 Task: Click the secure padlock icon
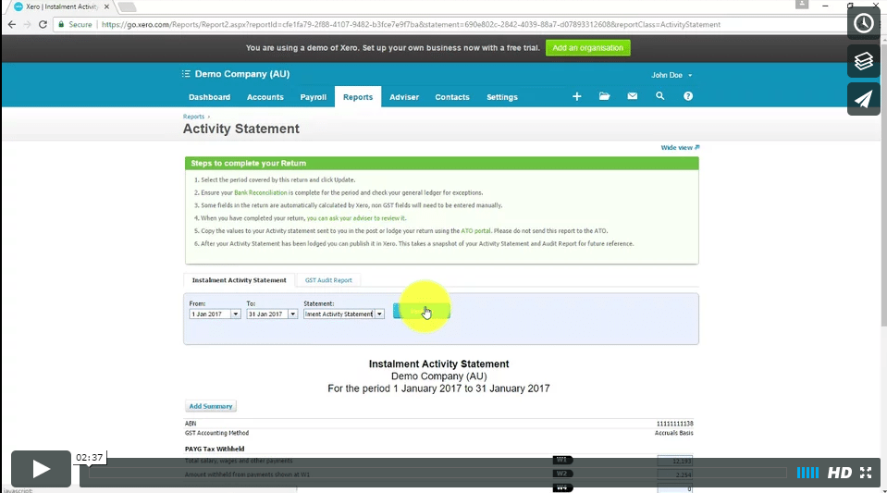coord(61,24)
